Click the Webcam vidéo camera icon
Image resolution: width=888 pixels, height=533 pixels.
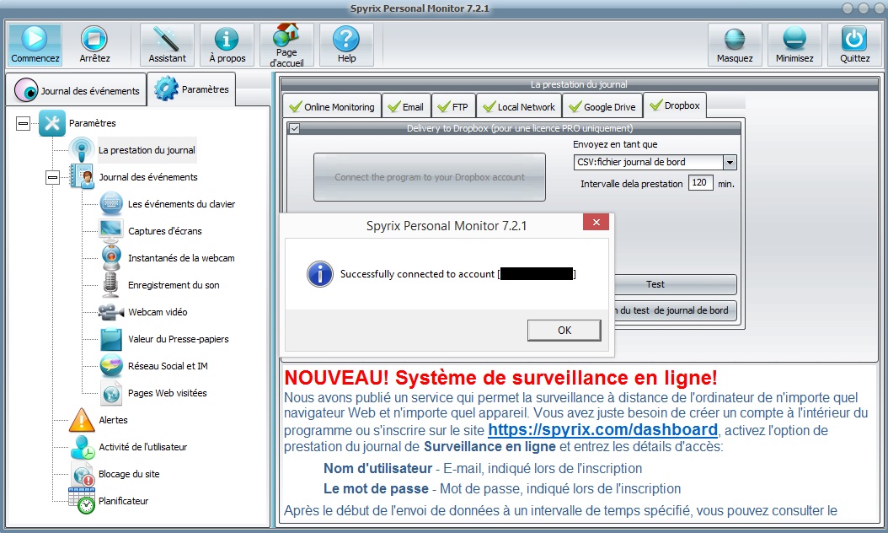111,312
